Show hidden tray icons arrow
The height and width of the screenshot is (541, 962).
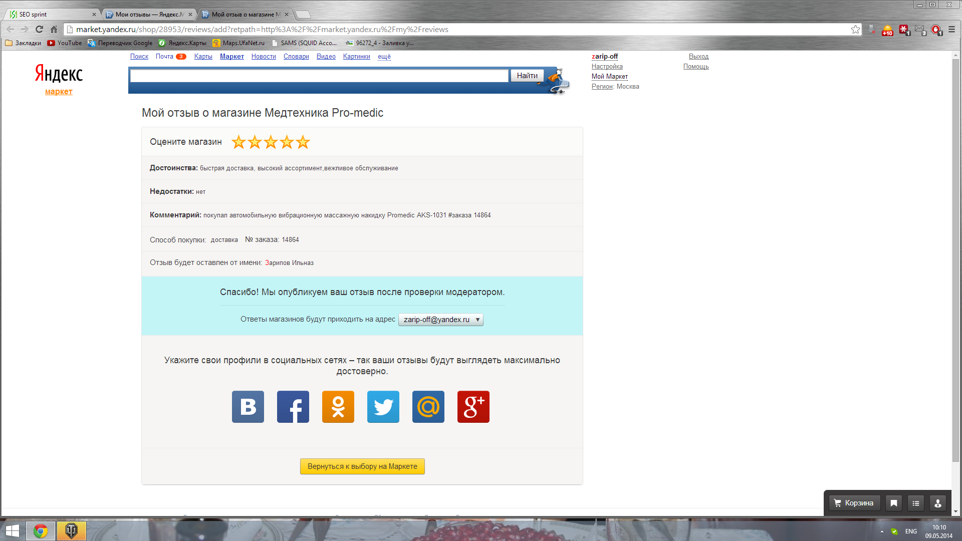(882, 531)
